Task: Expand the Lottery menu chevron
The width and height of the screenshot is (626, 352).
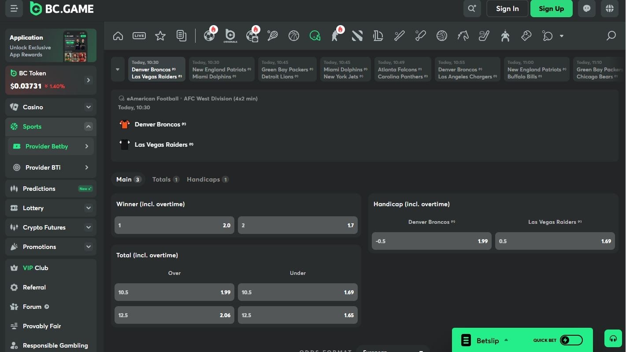Action: point(89,208)
